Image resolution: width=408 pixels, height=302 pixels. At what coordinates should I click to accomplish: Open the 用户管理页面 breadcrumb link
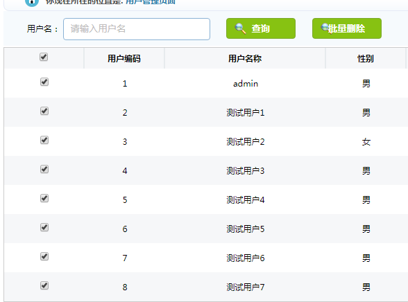[151, 1]
